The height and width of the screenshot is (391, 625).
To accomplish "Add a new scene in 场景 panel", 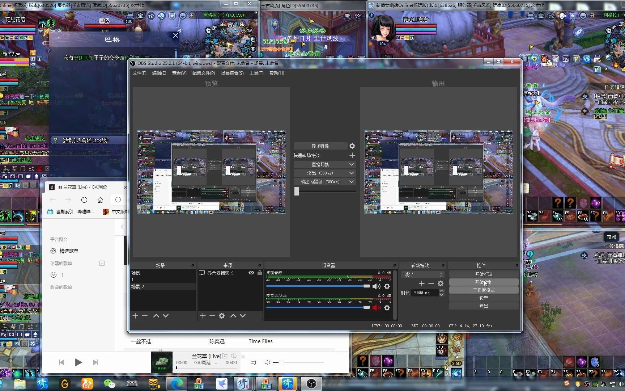I will pos(135,316).
